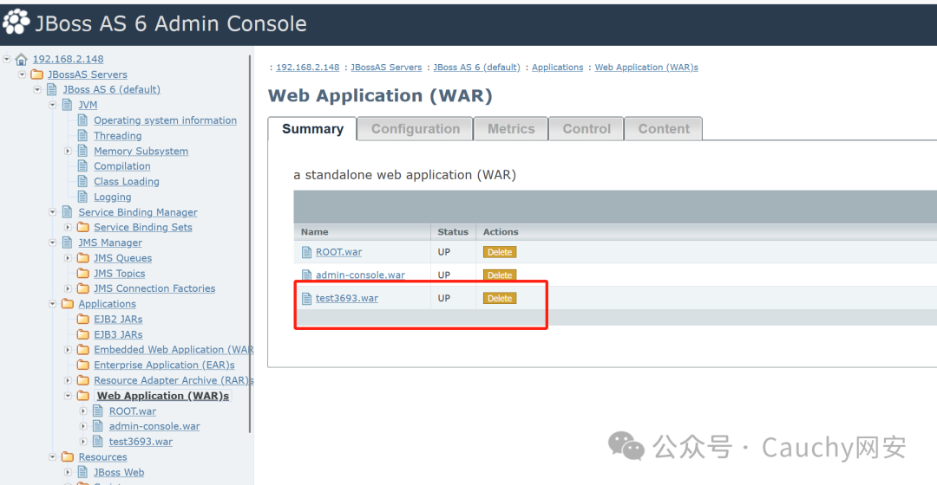Select Operating system information in tree
Image resolution: width=937 pixels, height=485 pixels.
coord(165,120)
